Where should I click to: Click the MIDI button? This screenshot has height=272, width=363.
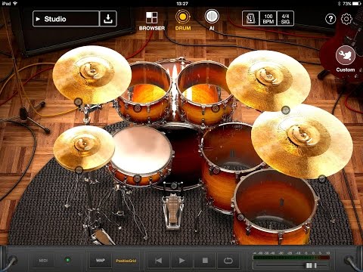[43, 261]
